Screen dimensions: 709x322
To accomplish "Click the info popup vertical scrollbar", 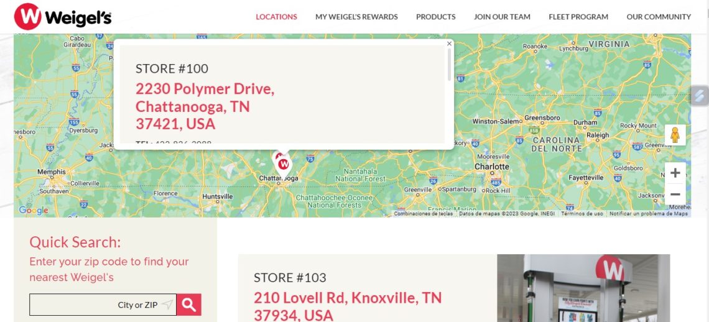I will click(x=449, y=64).
